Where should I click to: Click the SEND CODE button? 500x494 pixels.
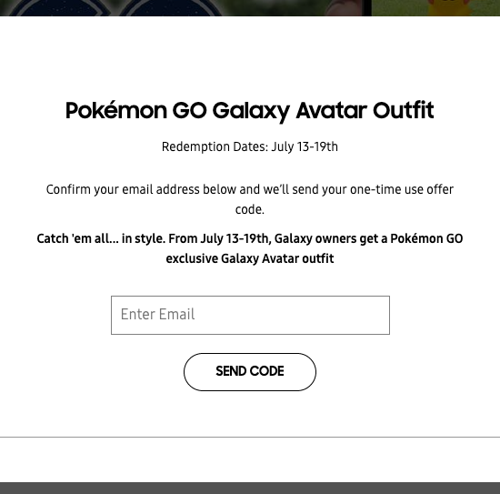[250, 372]
